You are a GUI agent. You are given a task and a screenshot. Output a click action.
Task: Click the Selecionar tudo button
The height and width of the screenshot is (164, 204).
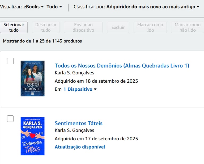pyautogui.click(x=14, y=27)
